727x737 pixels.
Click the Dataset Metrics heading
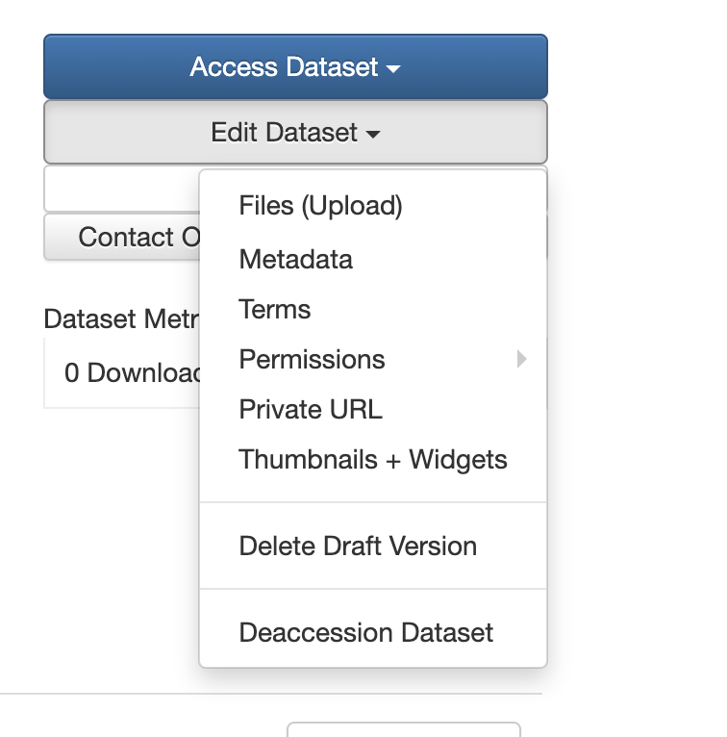pos(120,318)
